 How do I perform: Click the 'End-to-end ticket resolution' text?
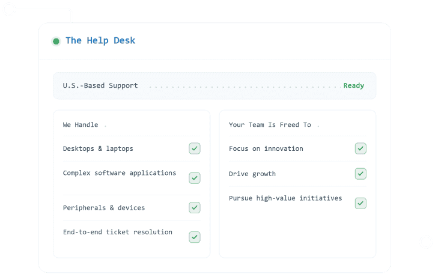118,232
